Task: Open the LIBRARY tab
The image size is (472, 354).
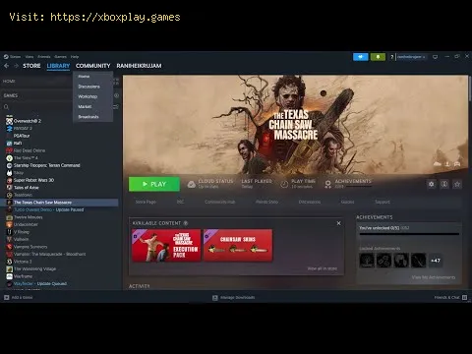Action: [x=58, y=66]
